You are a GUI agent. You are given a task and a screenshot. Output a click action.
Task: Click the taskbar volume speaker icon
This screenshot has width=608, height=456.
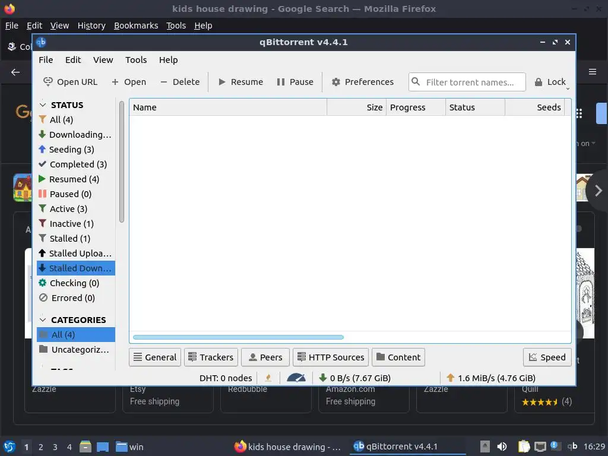502,446
